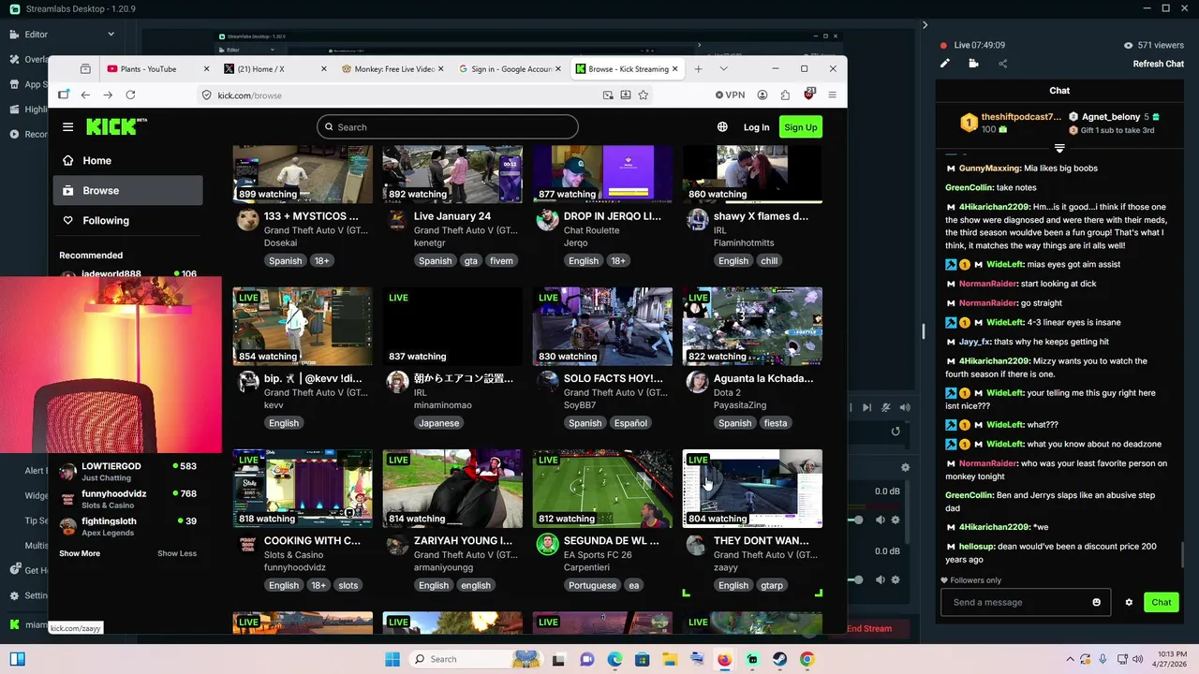This screenshot has height=674, width=1199.
Task: Click the Log In button on Kick
Action: tap(756, 127)
